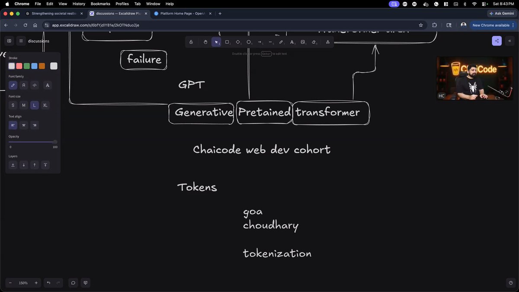
Task: Open the presentation icon at bottom
Action: coord(86,283)
